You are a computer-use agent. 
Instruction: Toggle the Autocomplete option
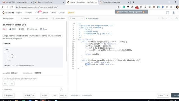pyautogui.click(x=93, y=19)
